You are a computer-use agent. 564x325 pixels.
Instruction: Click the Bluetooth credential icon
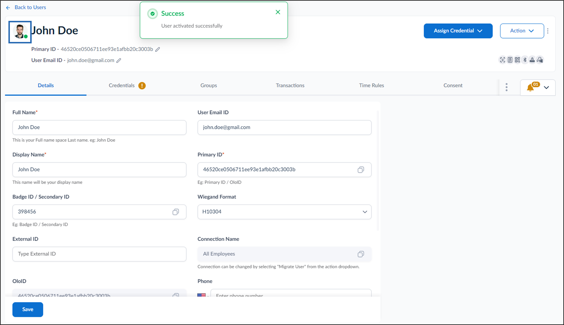click(525, 60)
